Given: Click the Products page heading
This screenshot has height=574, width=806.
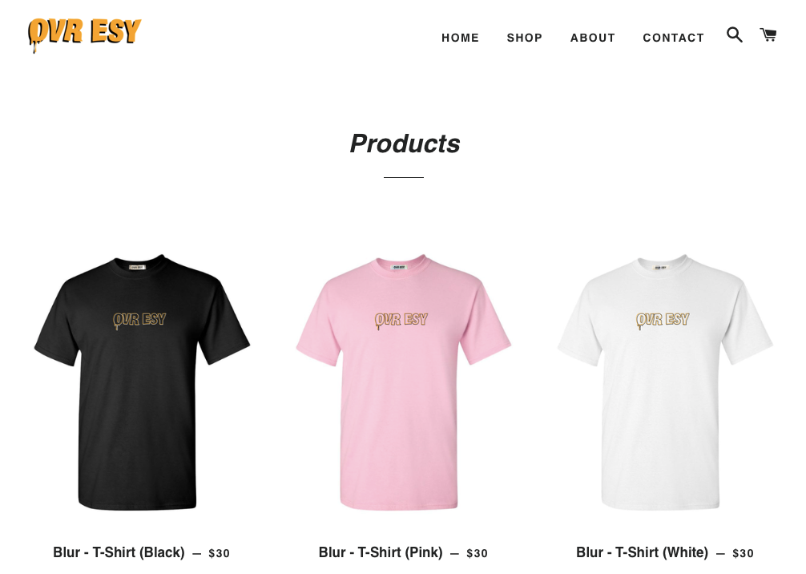Looking at the screenshot, I should [405, 143].
